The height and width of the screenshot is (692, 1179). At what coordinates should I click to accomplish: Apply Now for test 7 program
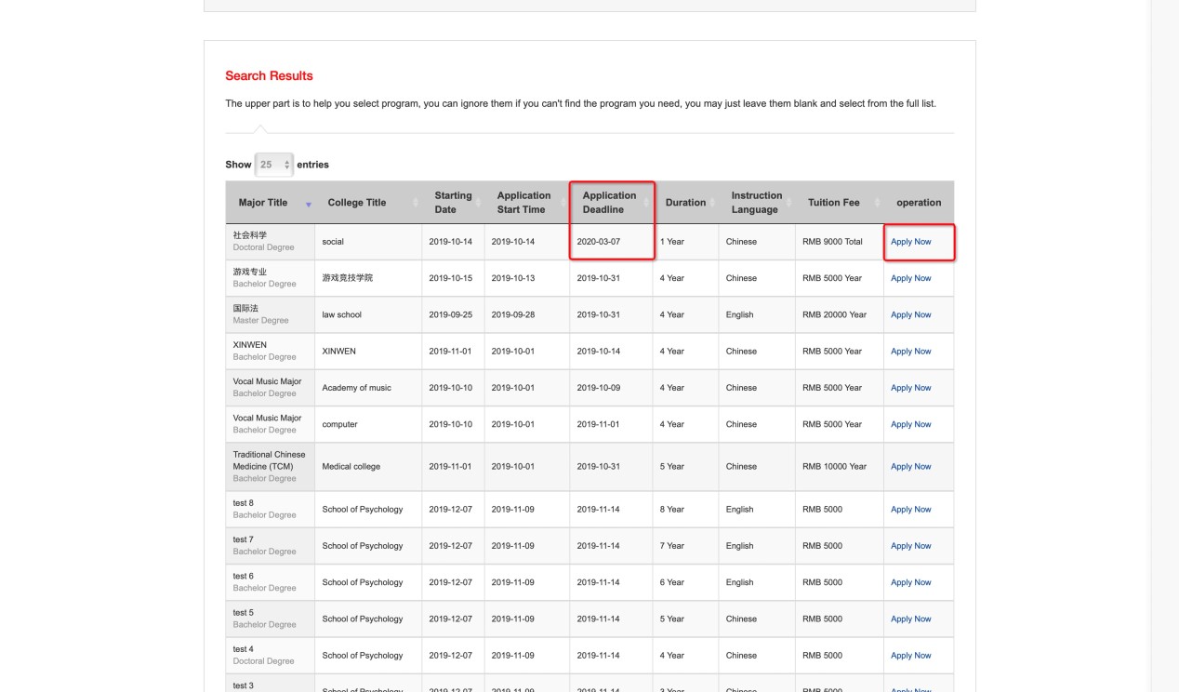910,546
